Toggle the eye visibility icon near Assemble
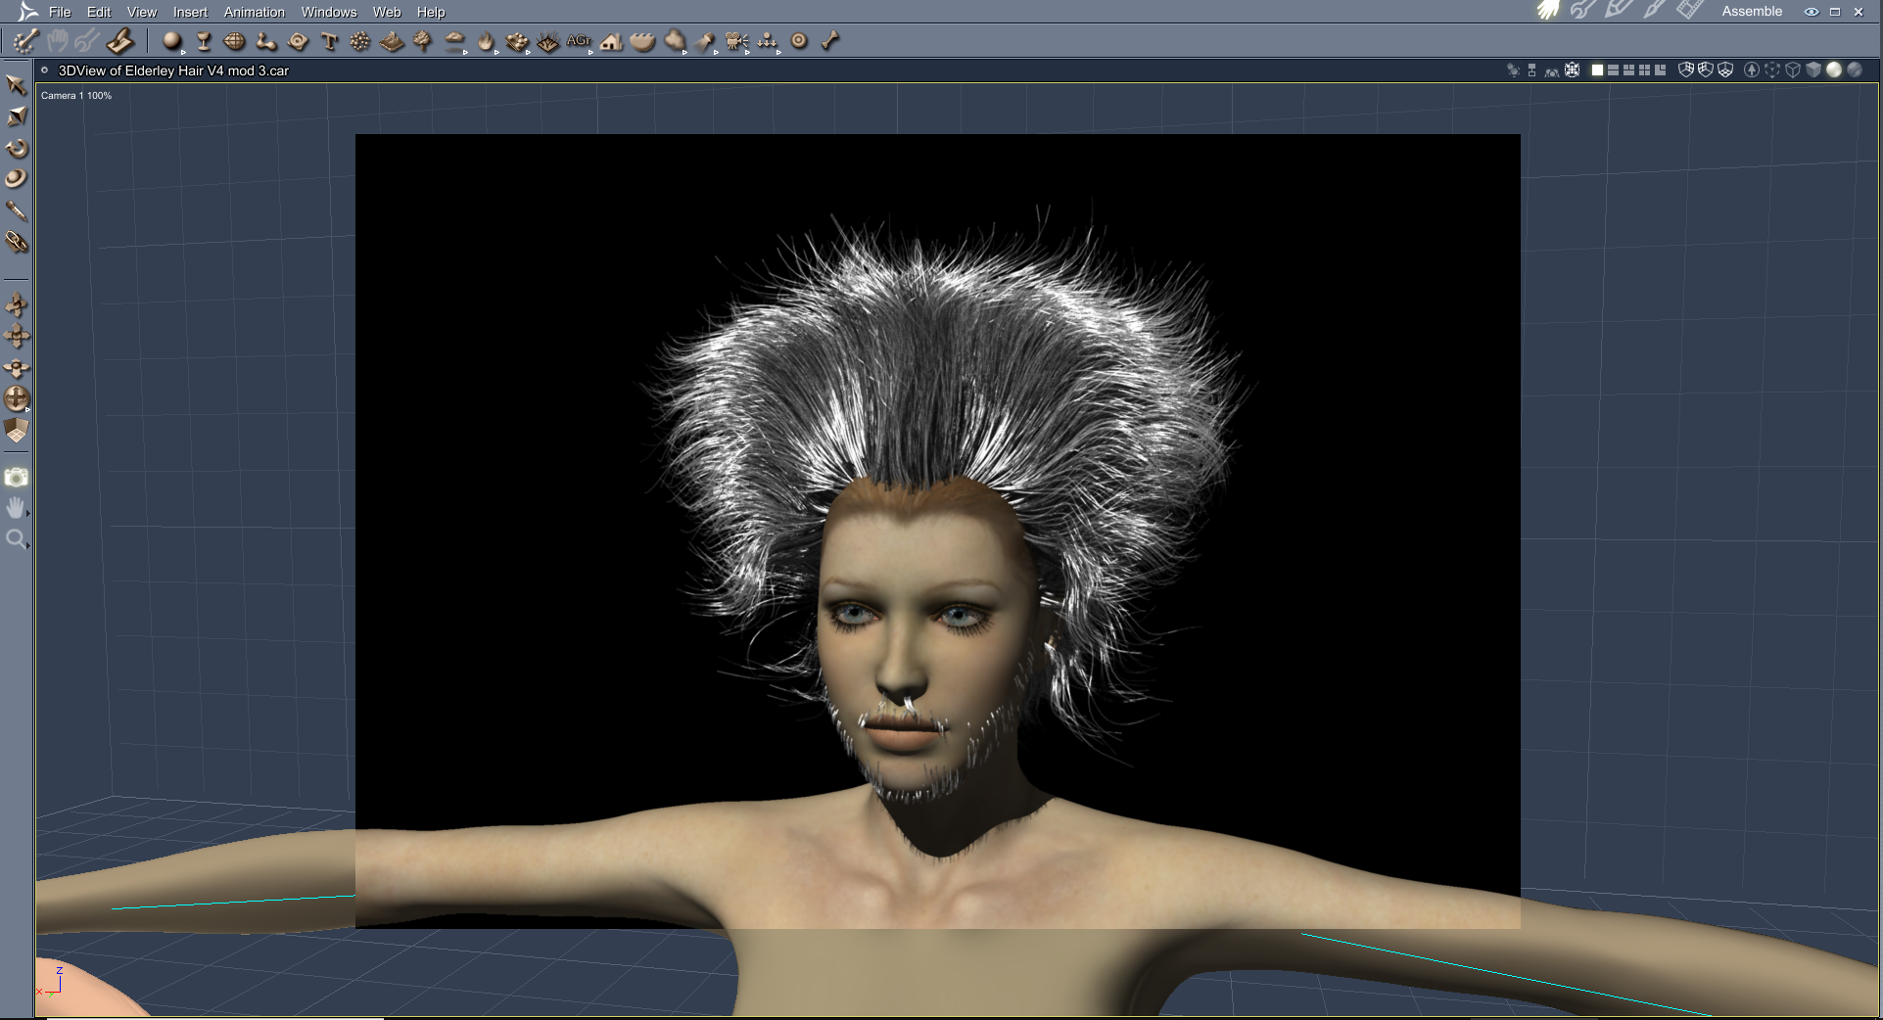The height and width of the screenshot is (1020, 1883). pyautogui.click(x=1812, y=12)
